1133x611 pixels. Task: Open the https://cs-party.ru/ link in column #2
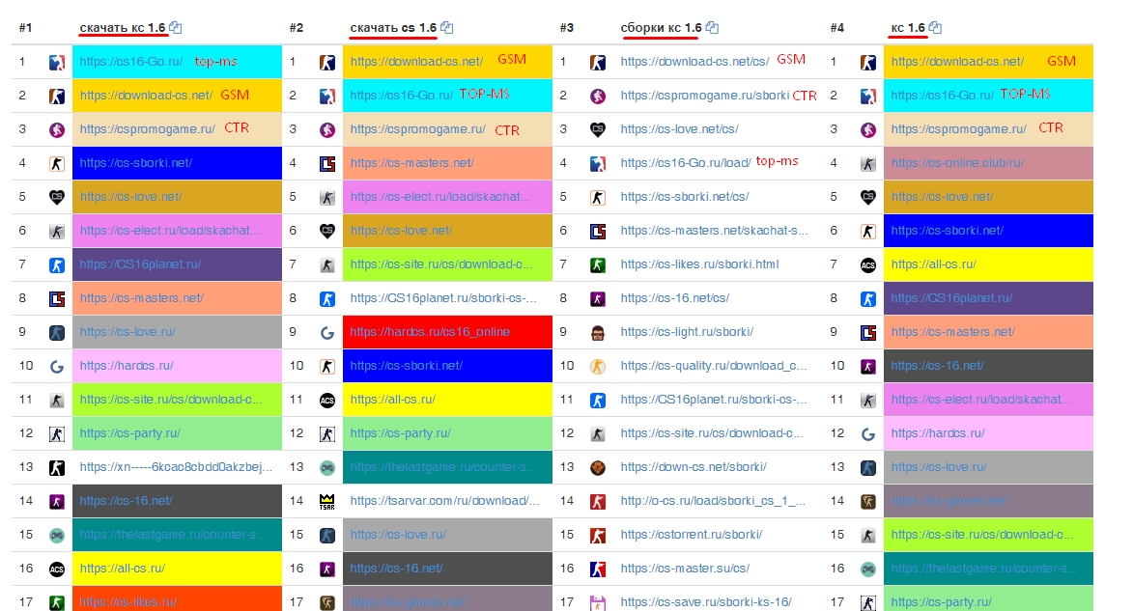(x=400, y=433)
